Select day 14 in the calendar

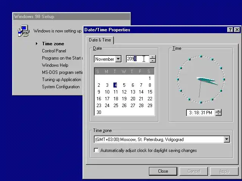click(141, 92)
